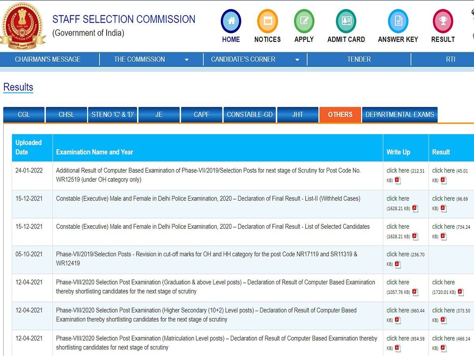Viewport: 474px width, 356px height.
Task: Open Write Up PDF icon for List-II Withheld Cases
Action: coord(415,208)
